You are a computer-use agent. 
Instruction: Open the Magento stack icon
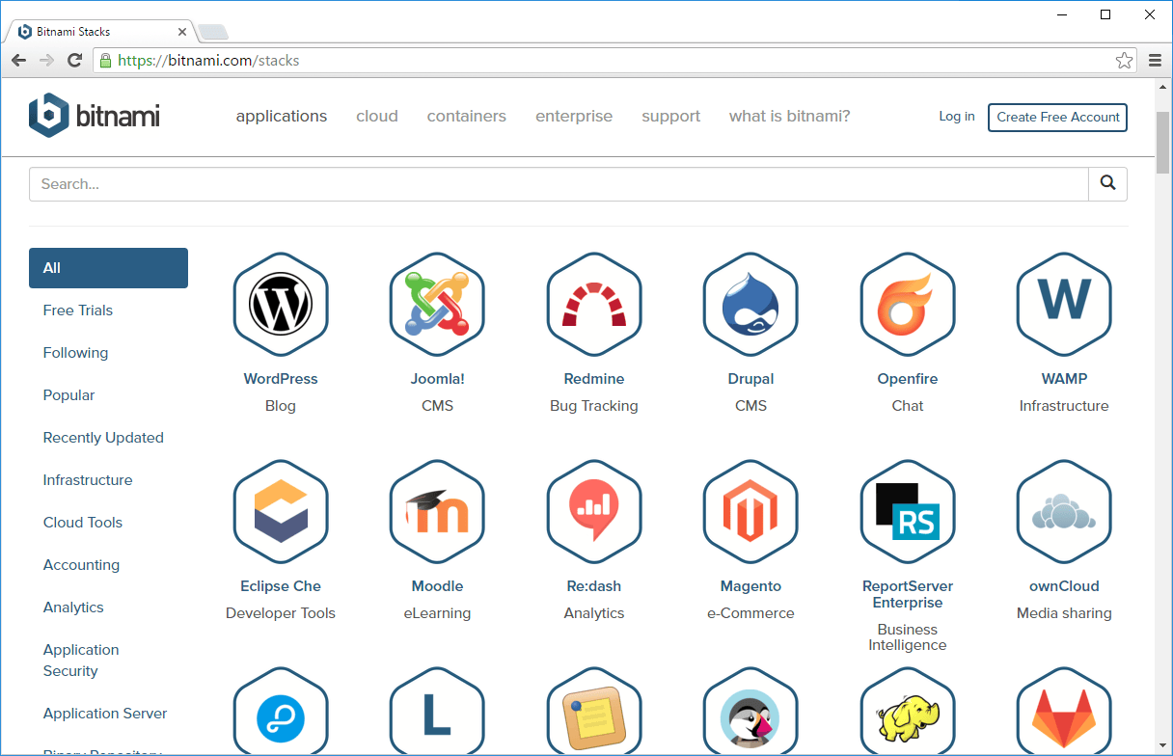(x=750, y=512)
